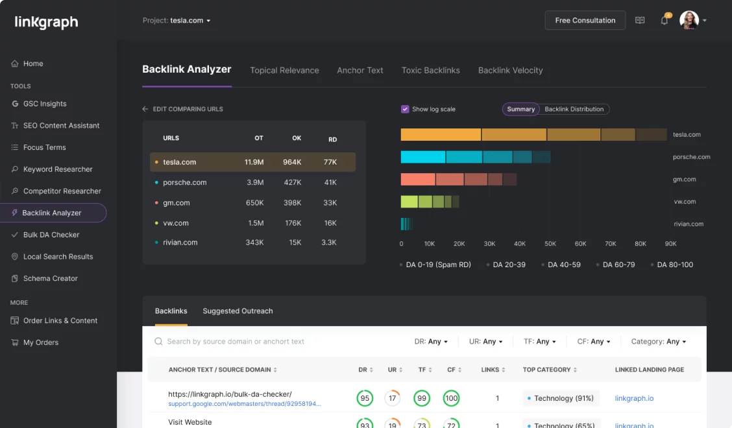Open the DR: Any filter

click(431, 342)
